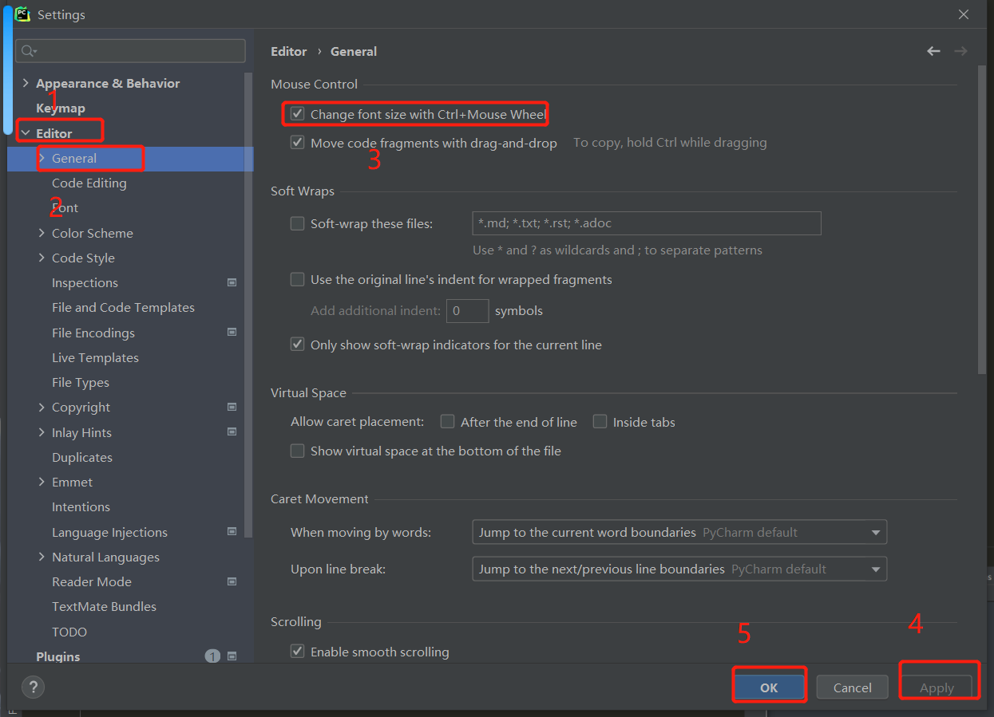
Task: Click the back arrow in settings header
Action: point(933,51)
